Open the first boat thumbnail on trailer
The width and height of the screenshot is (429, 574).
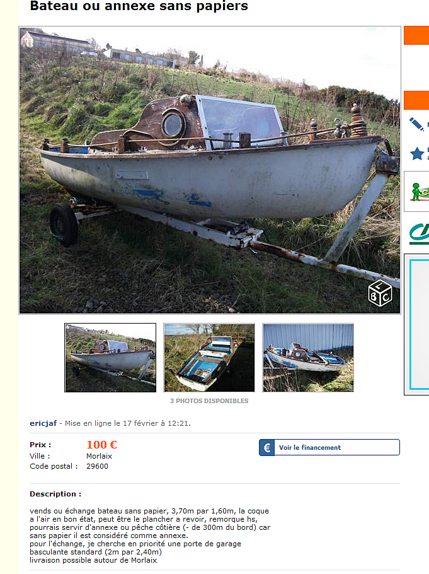110,358
